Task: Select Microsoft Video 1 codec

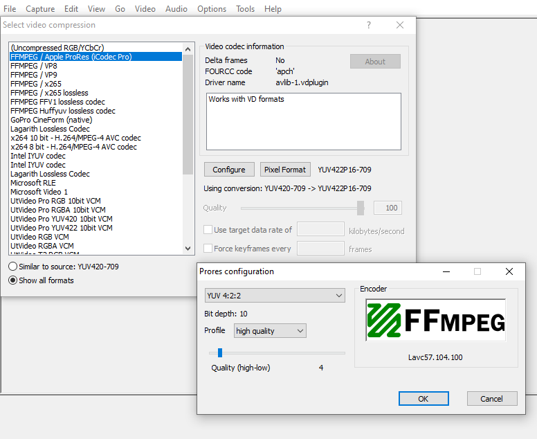Action: [96, 192]
